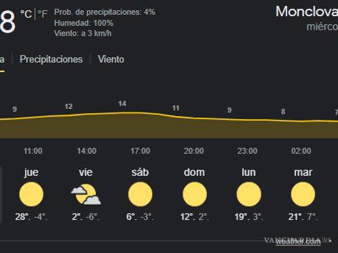Select the 17:00 hourly time marker
Screen dimensions: 338x253
click(140, 151)
